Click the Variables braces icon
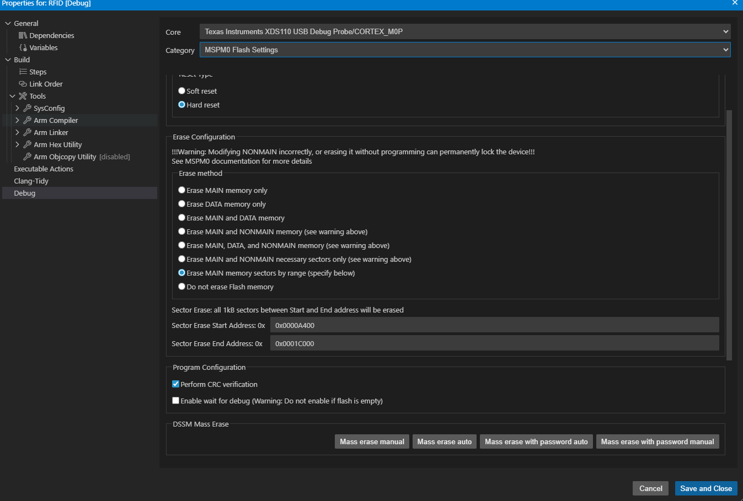The height and width of the screenshot is (501, 743). [23, 47]
